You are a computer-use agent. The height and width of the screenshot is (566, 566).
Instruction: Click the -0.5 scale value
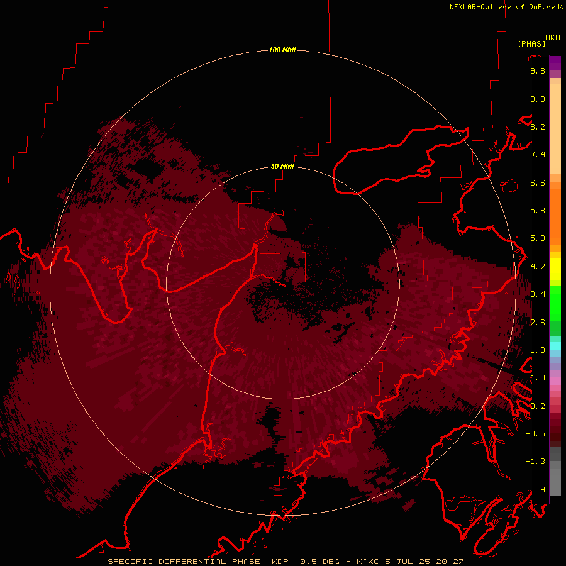[x=535, y=434]
